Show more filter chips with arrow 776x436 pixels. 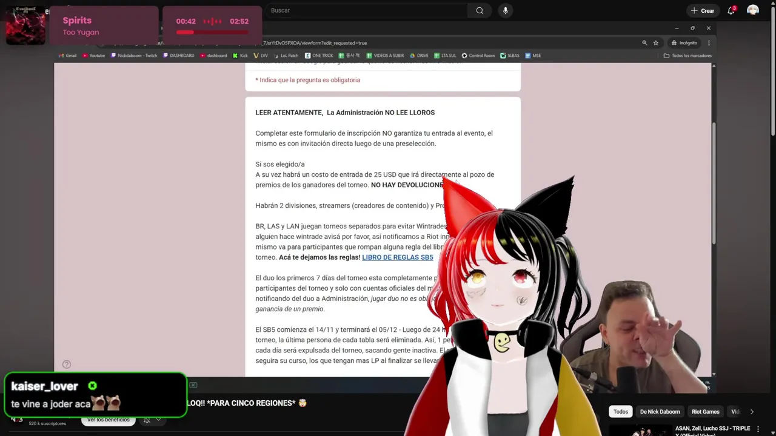(752, 412)
